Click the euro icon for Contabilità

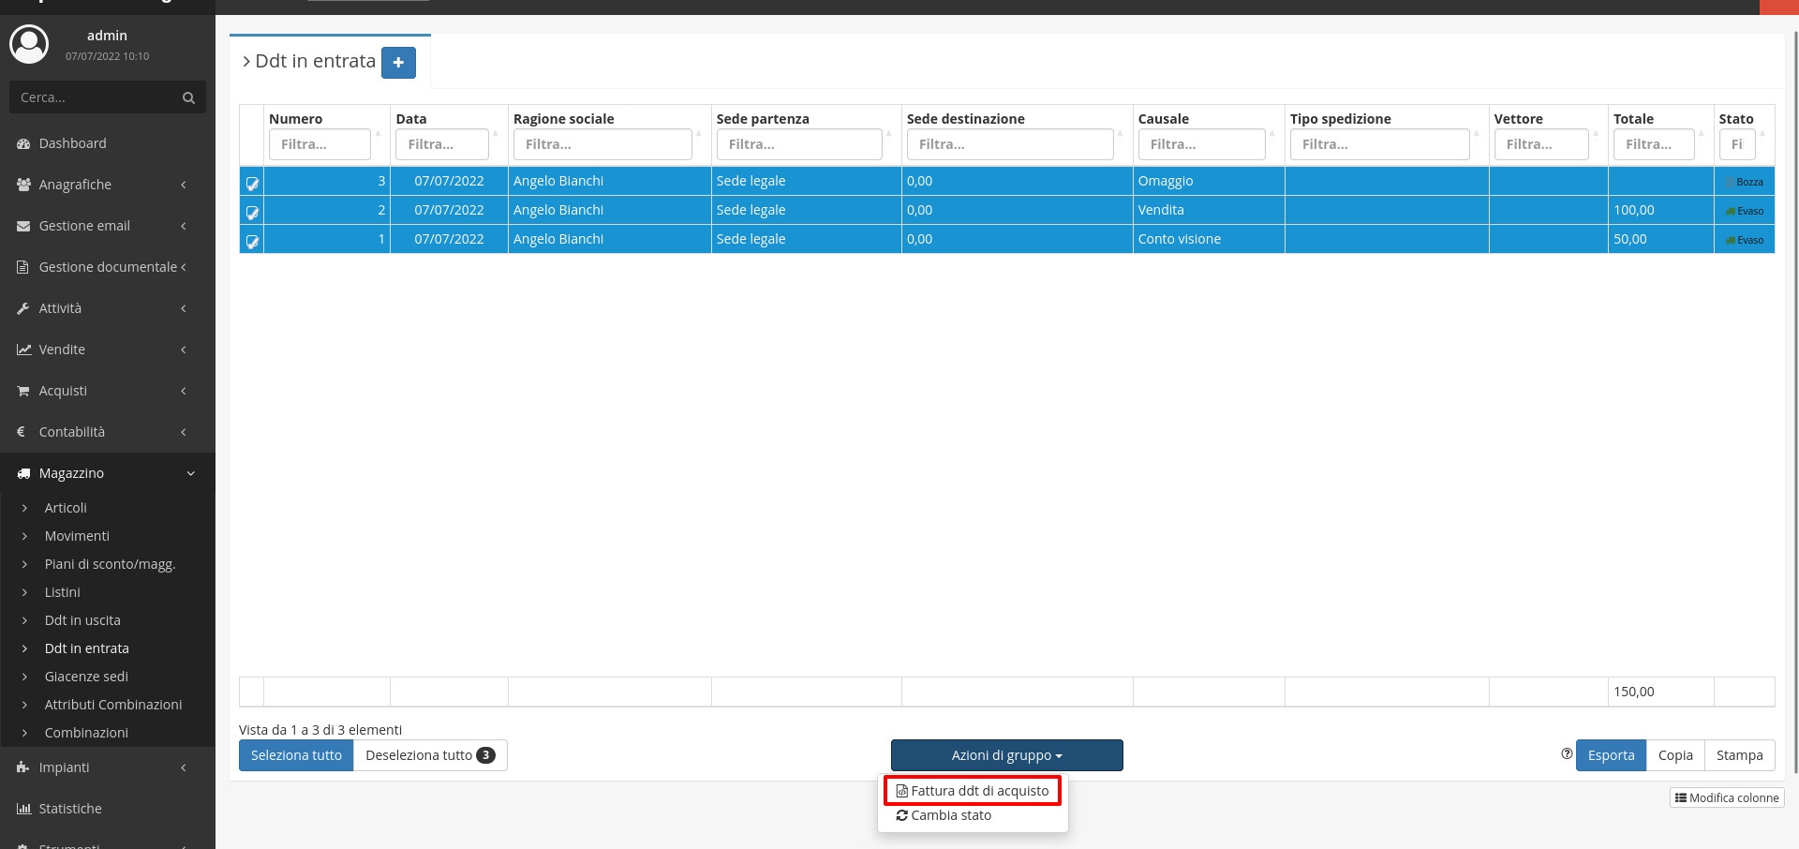point(22,432)
